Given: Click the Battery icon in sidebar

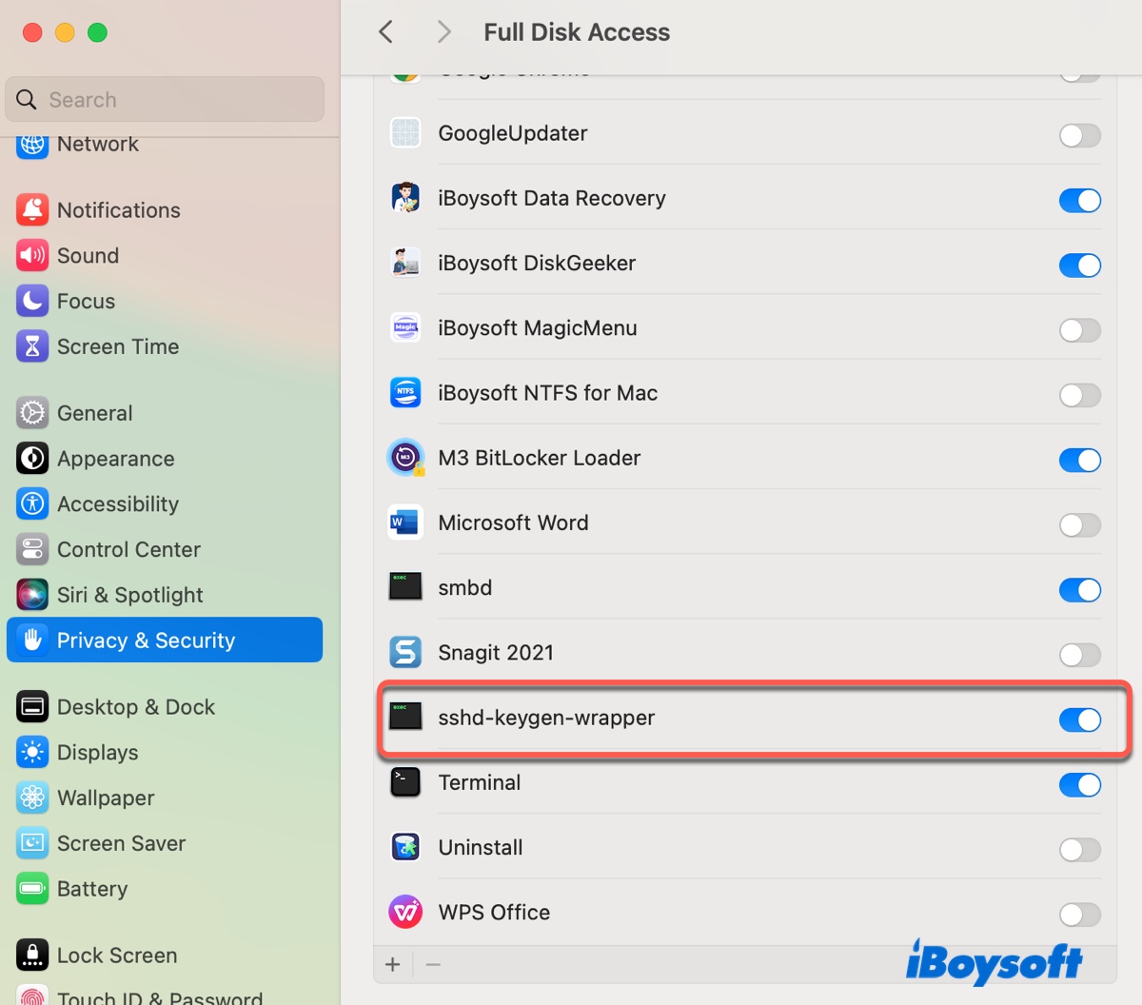Looking at the screenshot, I should click(x=32, y=889).
